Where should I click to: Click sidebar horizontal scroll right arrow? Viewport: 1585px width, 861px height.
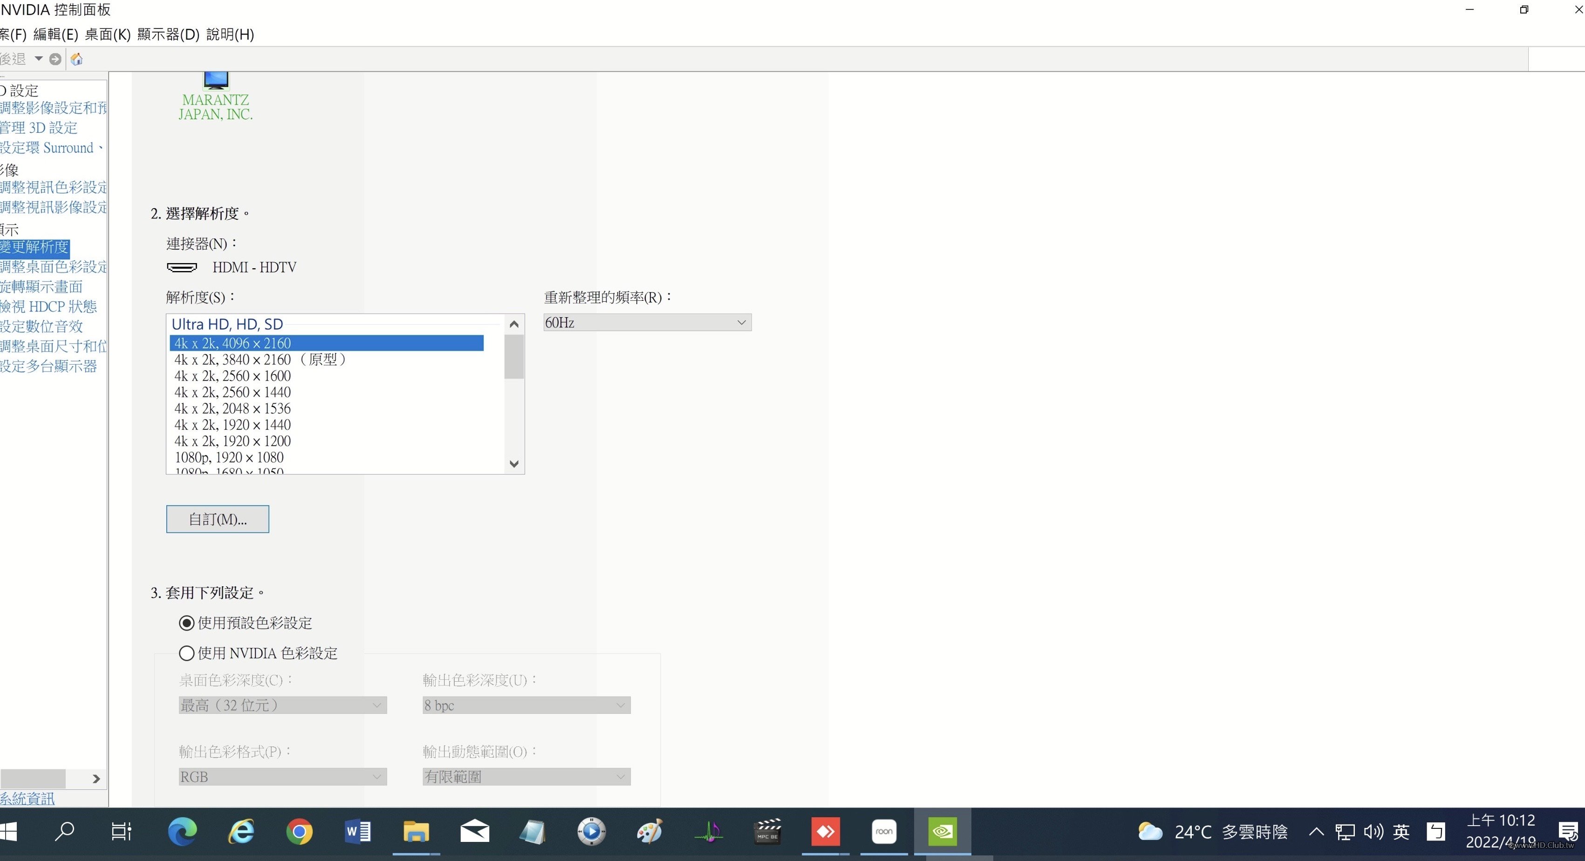[x=96, y=779]
